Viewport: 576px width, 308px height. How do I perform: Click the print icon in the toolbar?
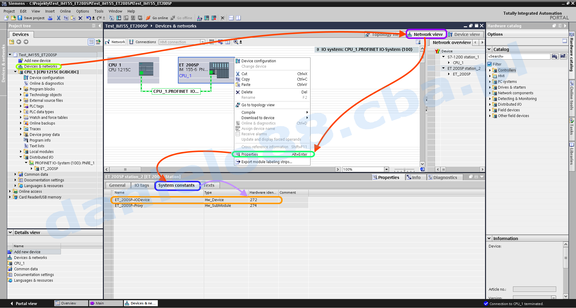coord(50,18)
